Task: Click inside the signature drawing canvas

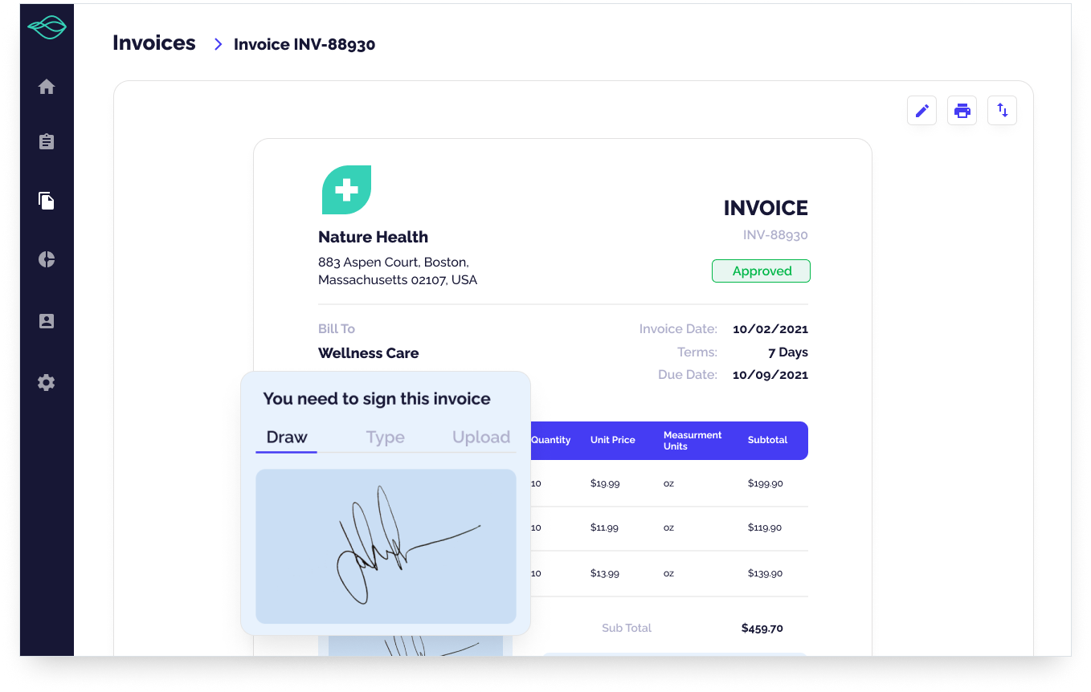Action: pos(386,546)
